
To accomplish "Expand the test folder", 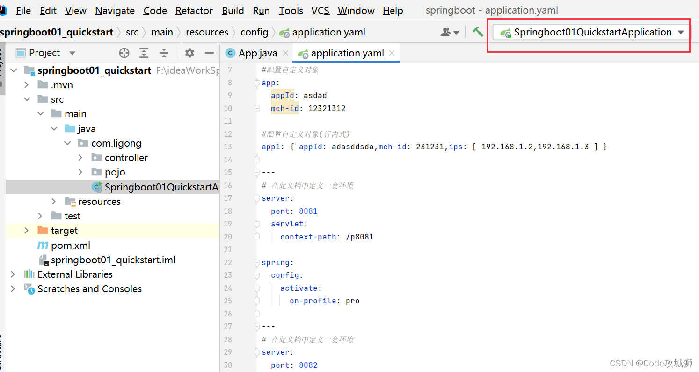I will coord(40,216).
